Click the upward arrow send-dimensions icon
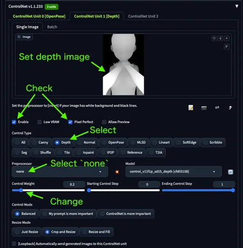The image size is (243, 248). [x=231, y=108]
